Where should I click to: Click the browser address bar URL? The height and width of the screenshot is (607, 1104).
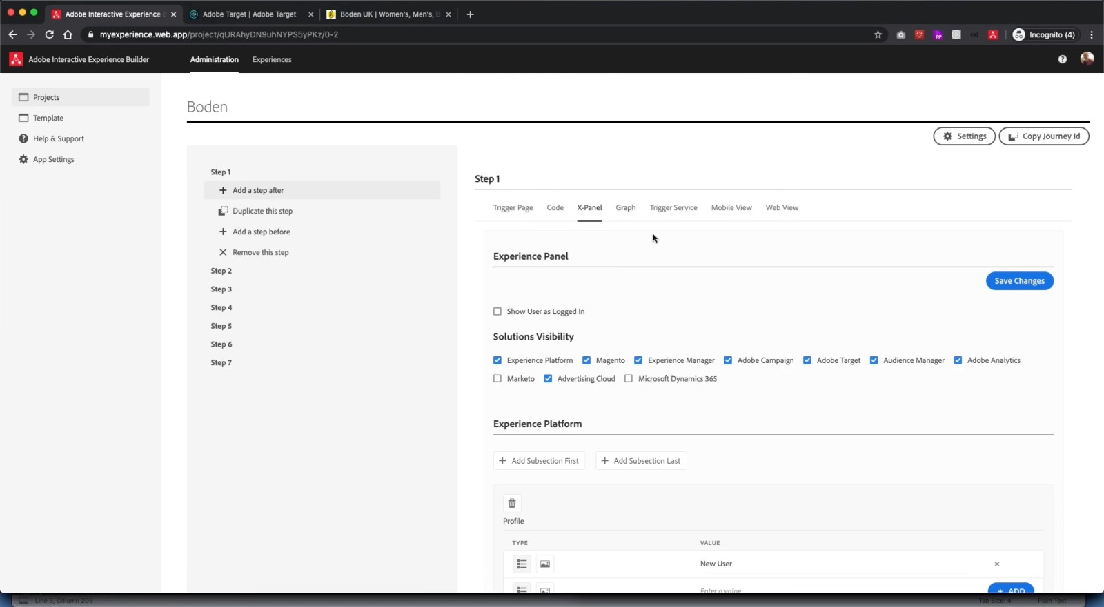coord(219,34)
